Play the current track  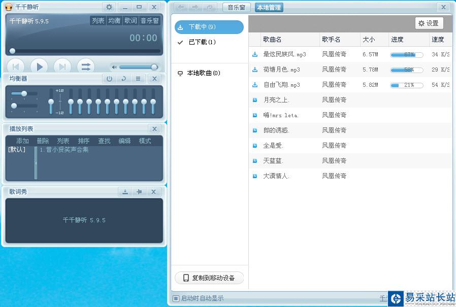coord(39,67)
